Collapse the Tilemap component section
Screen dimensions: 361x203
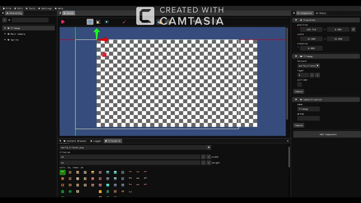click(296, 56)
